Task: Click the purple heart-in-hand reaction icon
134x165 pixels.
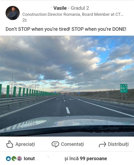Action: tap(20, 158)
